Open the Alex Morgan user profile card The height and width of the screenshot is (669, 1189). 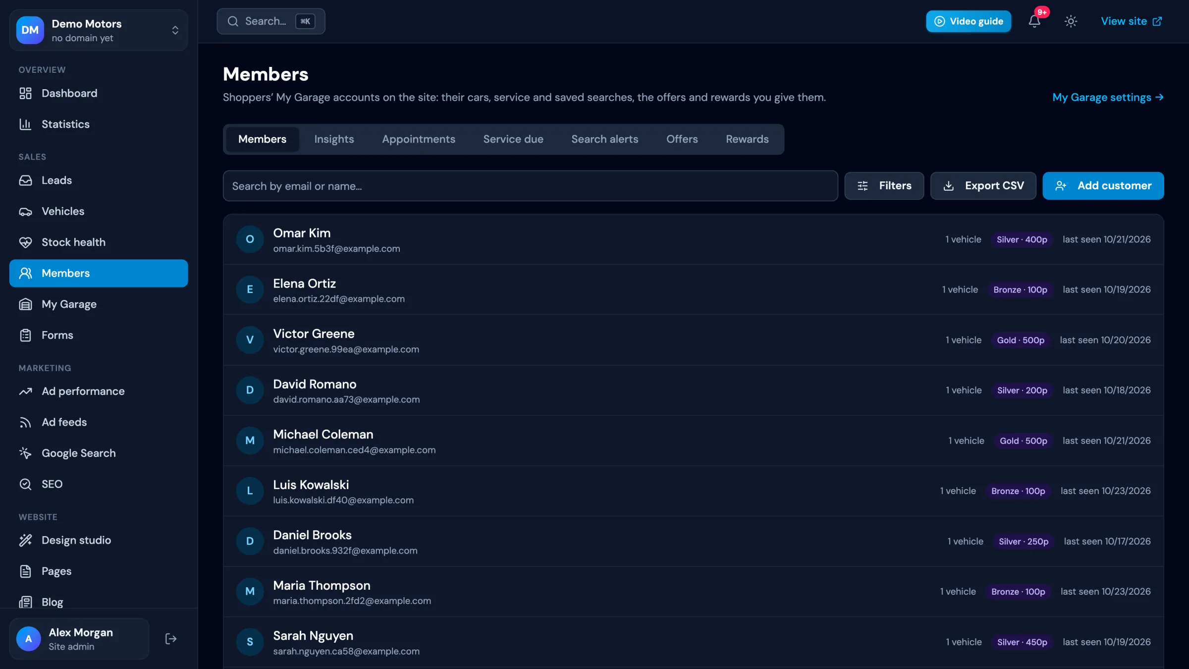point(79,639)
